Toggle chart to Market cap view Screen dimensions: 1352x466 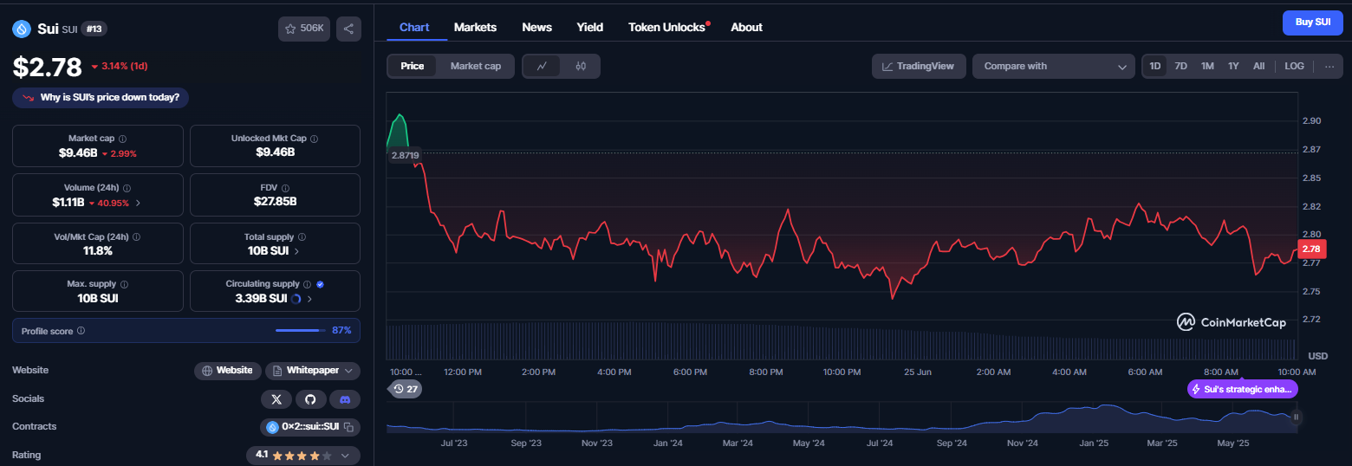[475, 66]
